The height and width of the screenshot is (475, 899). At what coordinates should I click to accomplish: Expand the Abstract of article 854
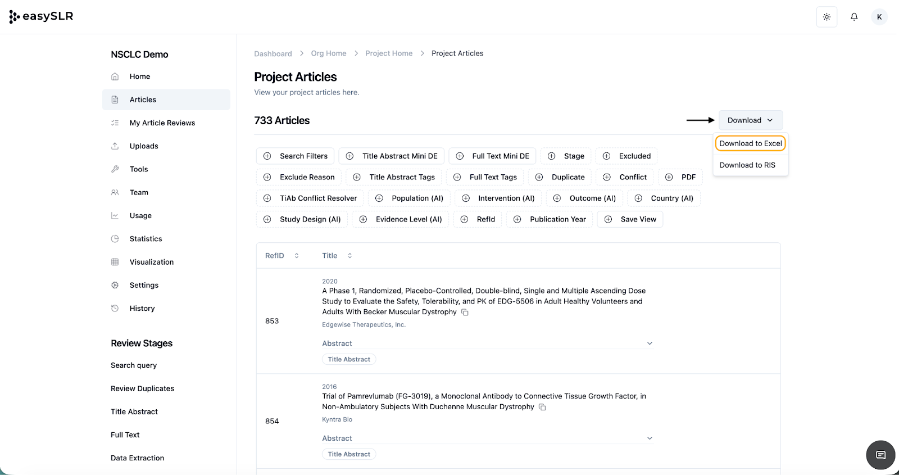coord(650,438)
